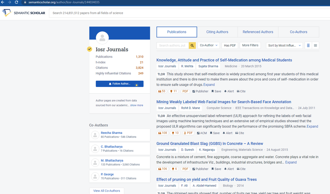Select the expanded list view icon
The image size is (330, 194).
(x=308, y=46)
